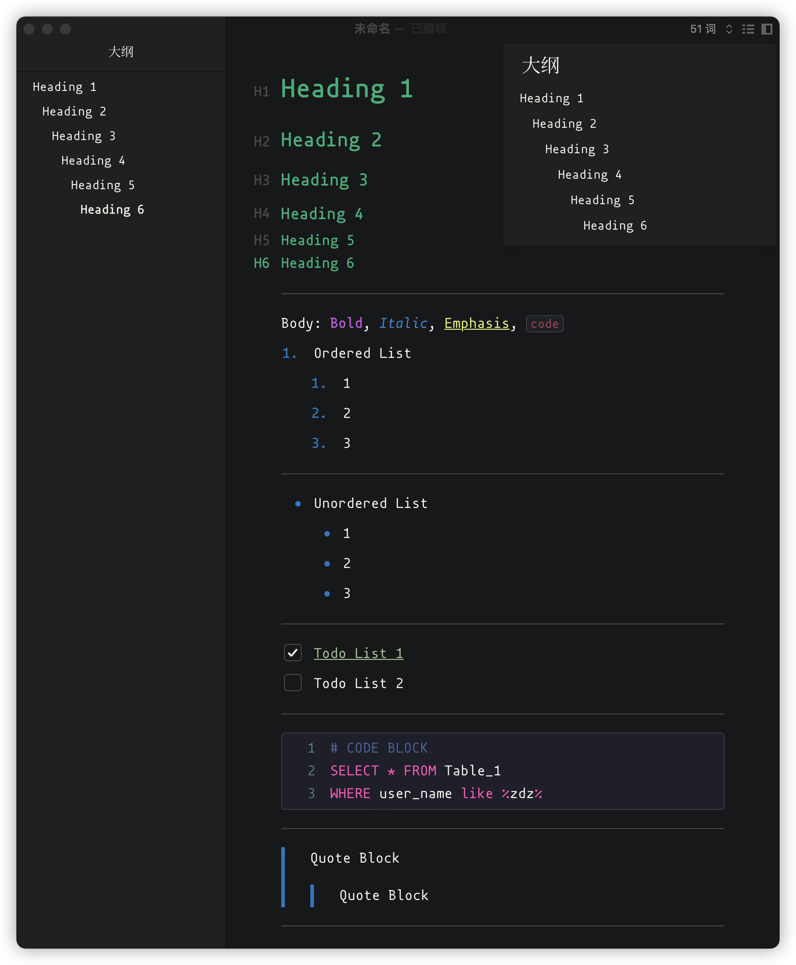Select Heading 5 in left sidebar outline
796x965 pixels.
103,185
